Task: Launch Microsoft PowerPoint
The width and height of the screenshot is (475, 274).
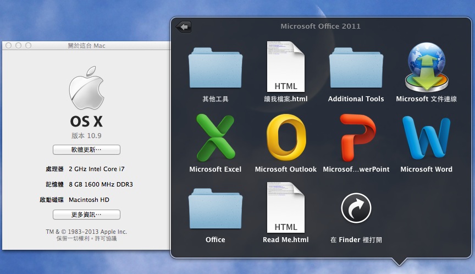Action: point(357,138)
